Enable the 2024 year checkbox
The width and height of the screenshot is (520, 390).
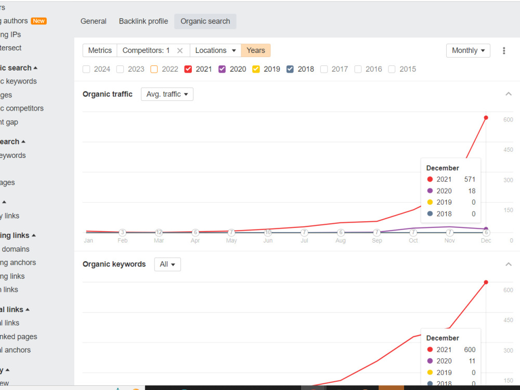pos(86,69)
